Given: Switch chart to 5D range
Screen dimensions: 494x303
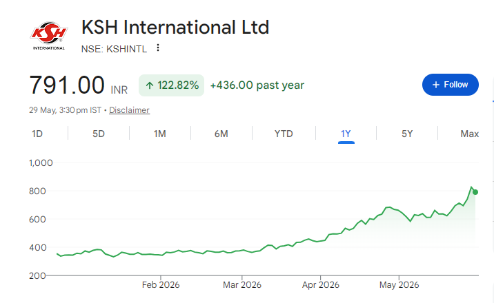Looking at the screenshot, I should pyautogui.click(x=98, y=134).
